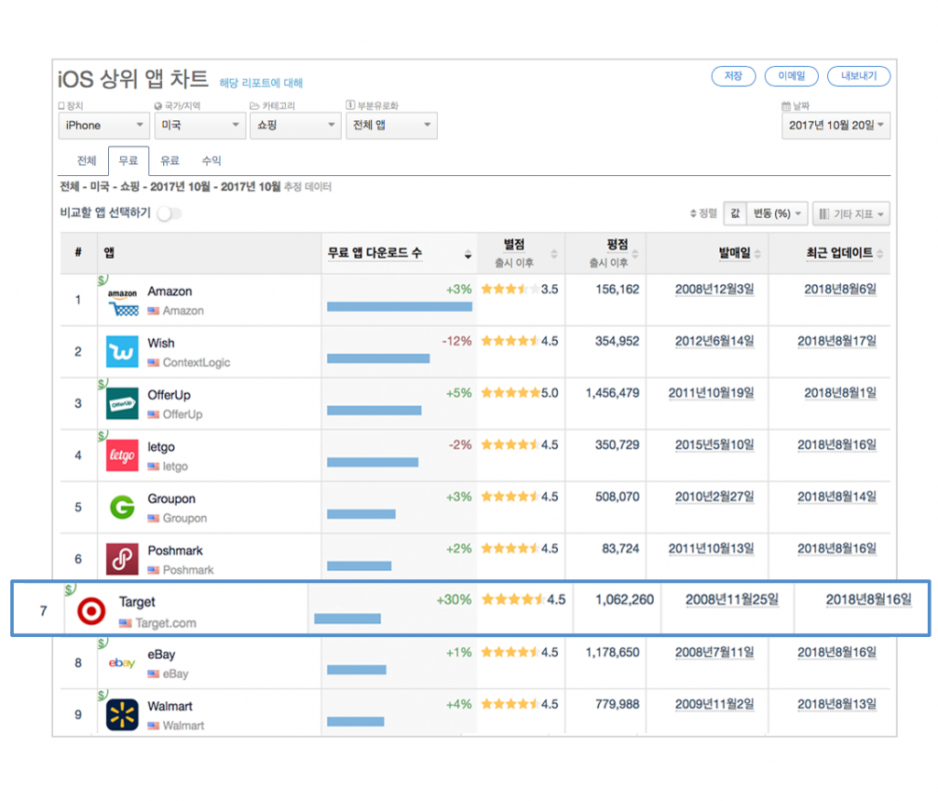This screenshot has width=938, height=801.
Task: Open the 해당 리포트에 대해 link
Action: (x=261, y=82)
